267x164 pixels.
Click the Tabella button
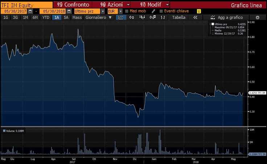coord(178,17)
